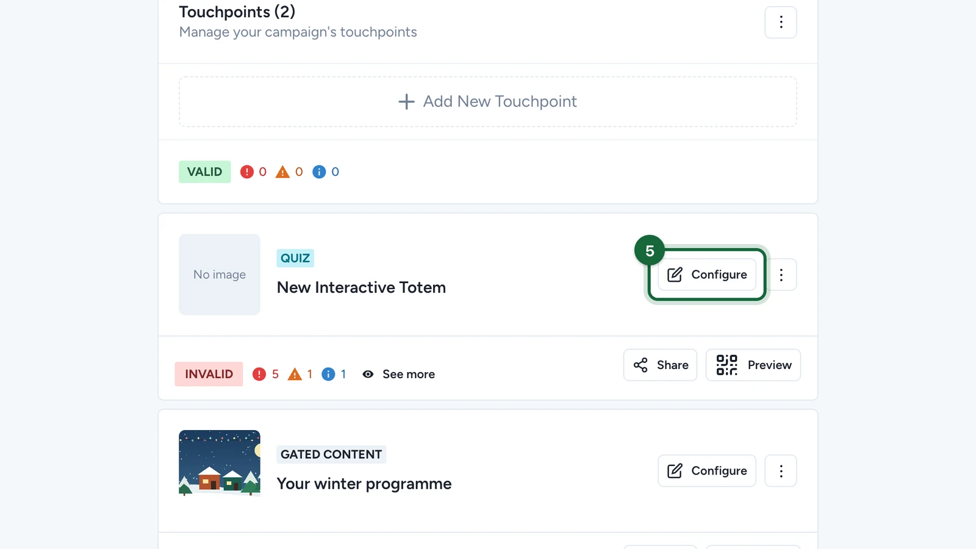Preview the touchpoint via QR code button
Viewport: 976px width, 549px height.
[x=753, y=365]
